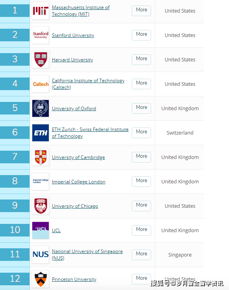This screenshot has width=229, height=290.
Task: Click the MIT logo icon
Action: coord(41,11)
